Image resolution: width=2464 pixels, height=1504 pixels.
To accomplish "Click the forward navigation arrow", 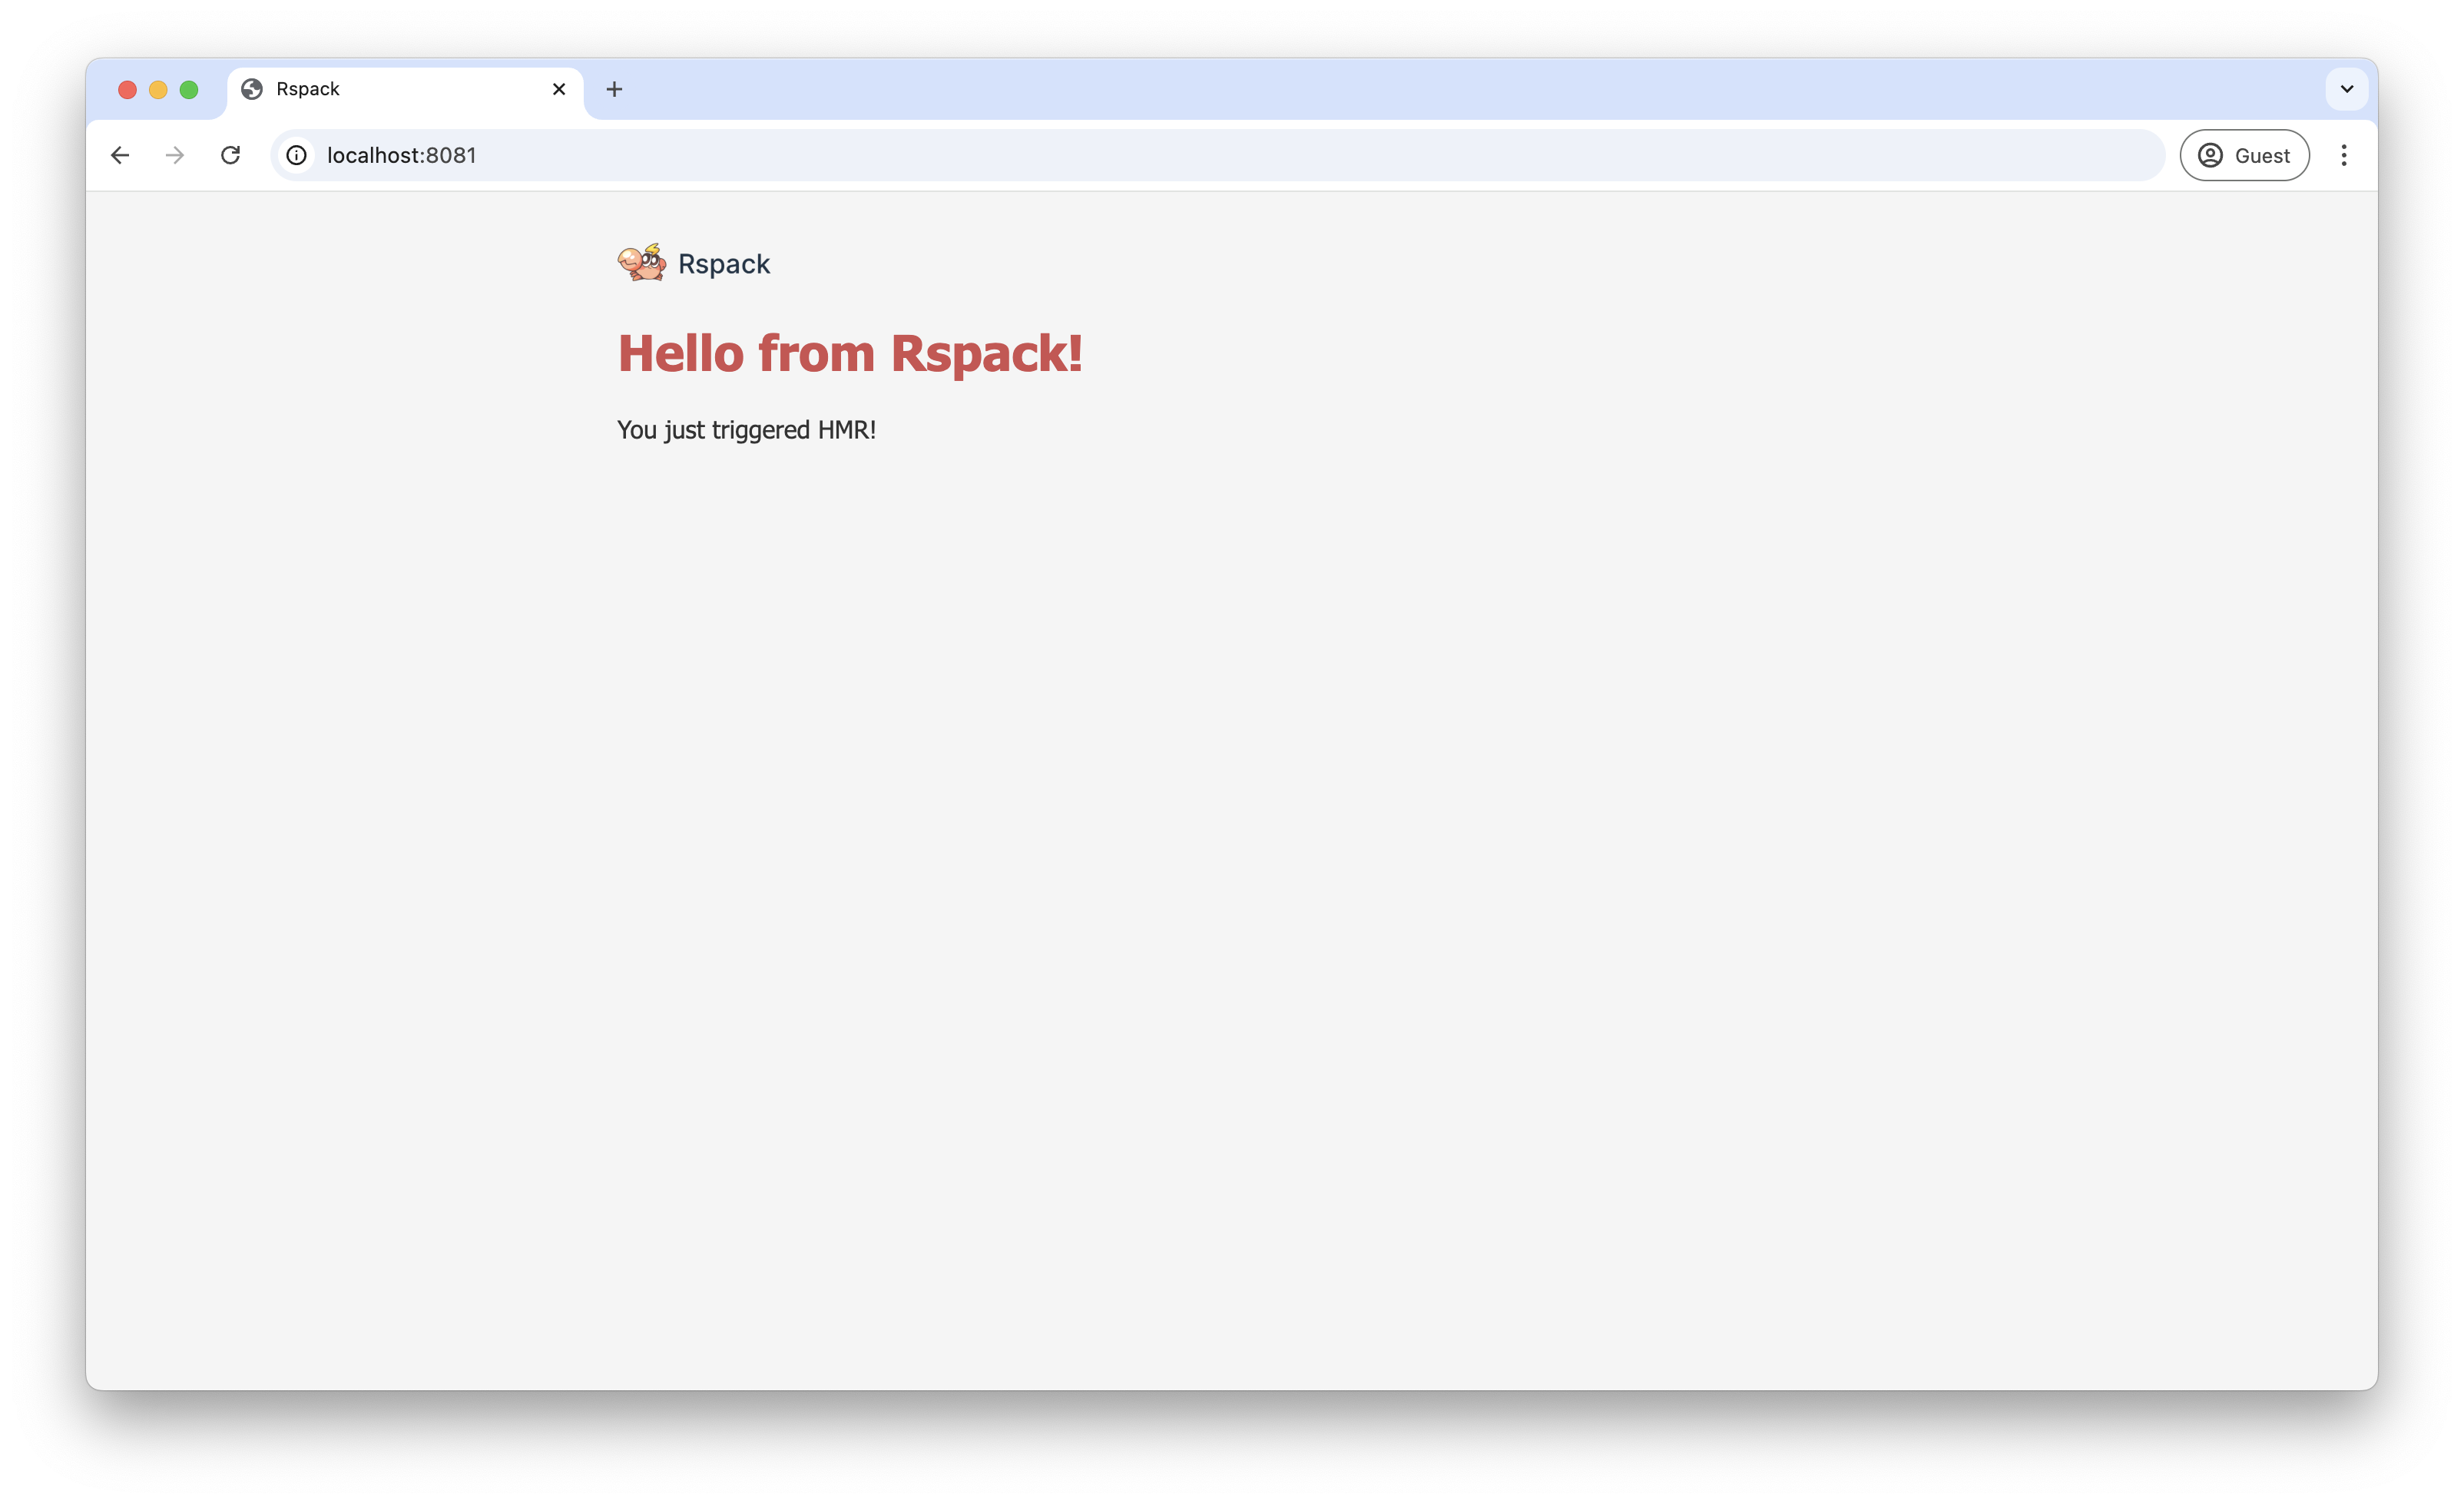I will click(x=175, y=155).
